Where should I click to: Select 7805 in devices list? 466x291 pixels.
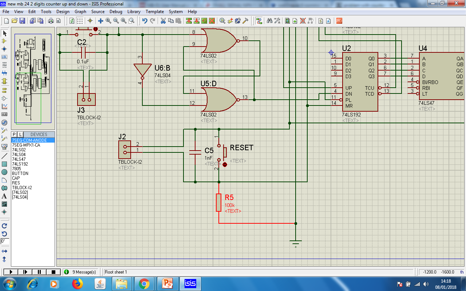coord(33,168)
